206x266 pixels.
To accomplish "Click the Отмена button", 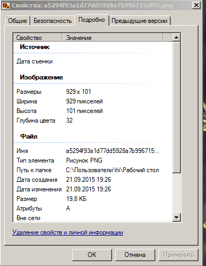I will tap(135, 255).
